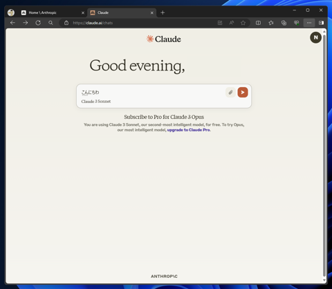
Task: Toggle the browser sidebar icon
Action: (x=321, y=23)
